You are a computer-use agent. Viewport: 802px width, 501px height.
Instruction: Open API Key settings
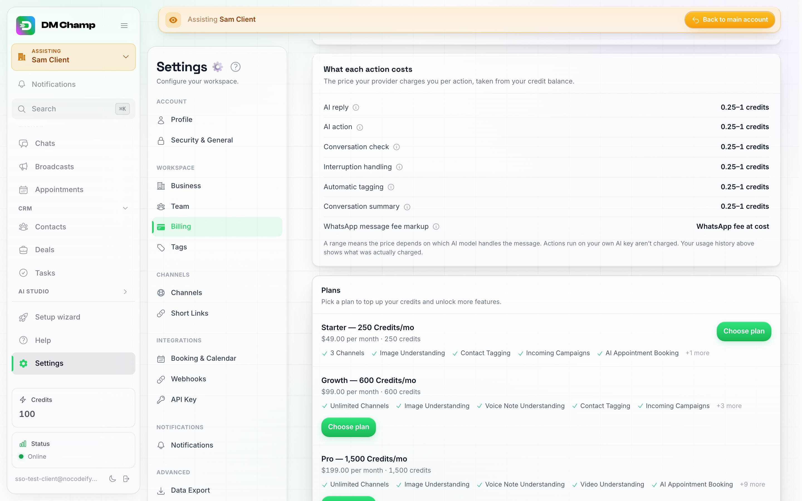217,400
